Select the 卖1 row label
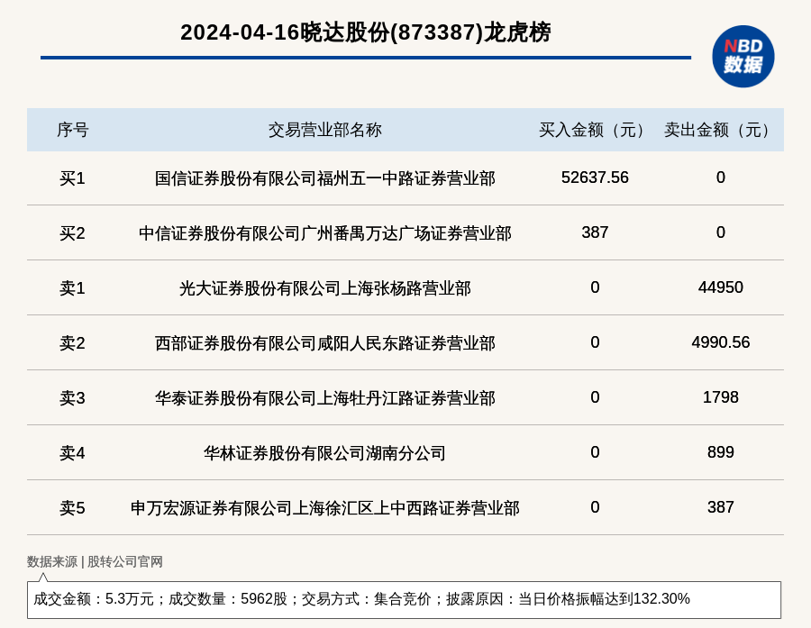 coord(72,288)
